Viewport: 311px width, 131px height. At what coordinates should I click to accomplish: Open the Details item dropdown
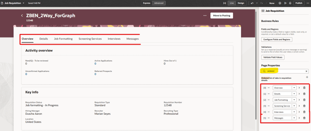coord(294,94)
